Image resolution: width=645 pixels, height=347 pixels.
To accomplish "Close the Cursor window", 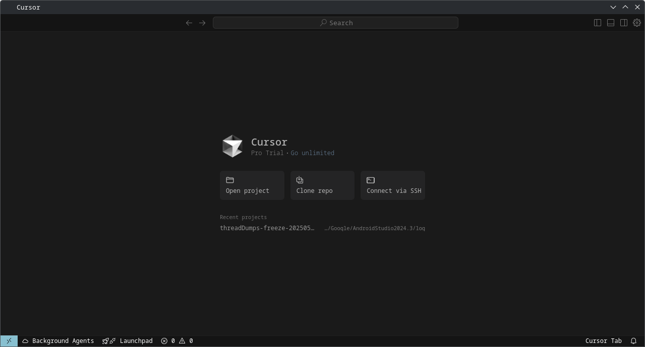I will point(637,7).
